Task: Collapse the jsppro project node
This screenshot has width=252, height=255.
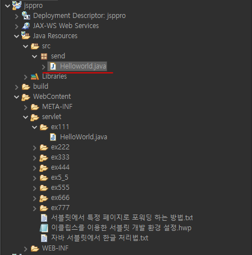Action: pos(7,6)
